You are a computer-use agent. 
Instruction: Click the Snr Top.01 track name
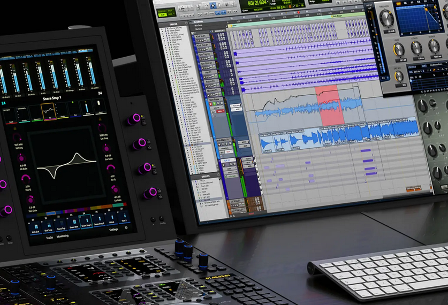pyautogui.click(x=206, y=54)
